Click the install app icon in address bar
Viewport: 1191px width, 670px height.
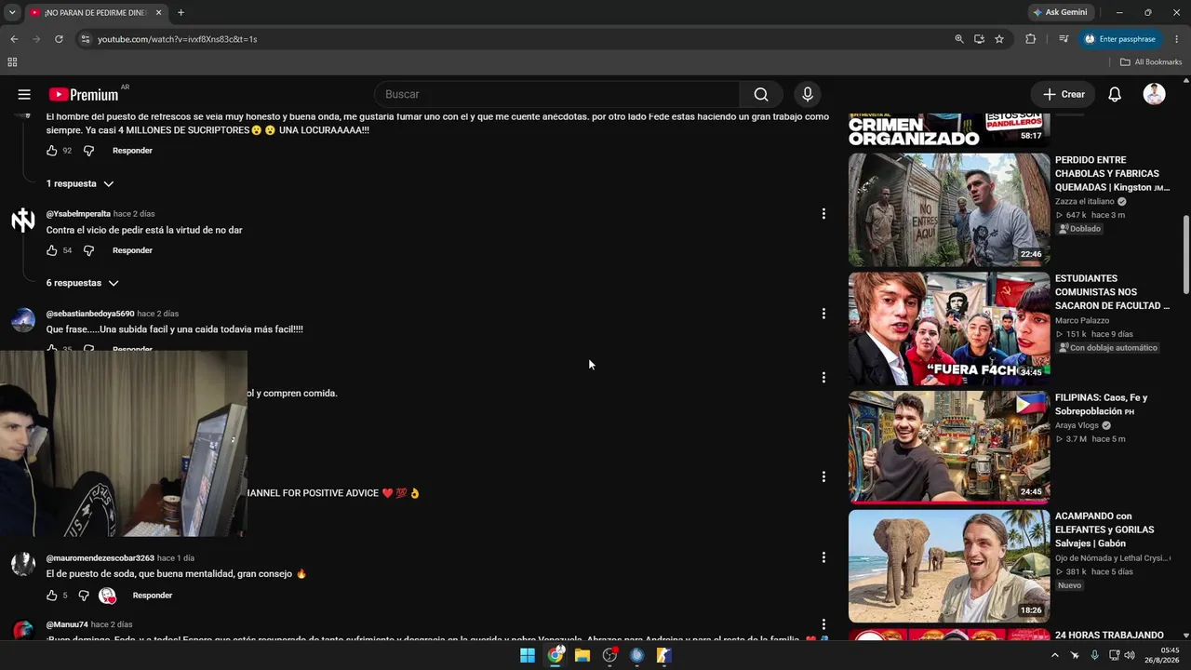coord(979,39)
